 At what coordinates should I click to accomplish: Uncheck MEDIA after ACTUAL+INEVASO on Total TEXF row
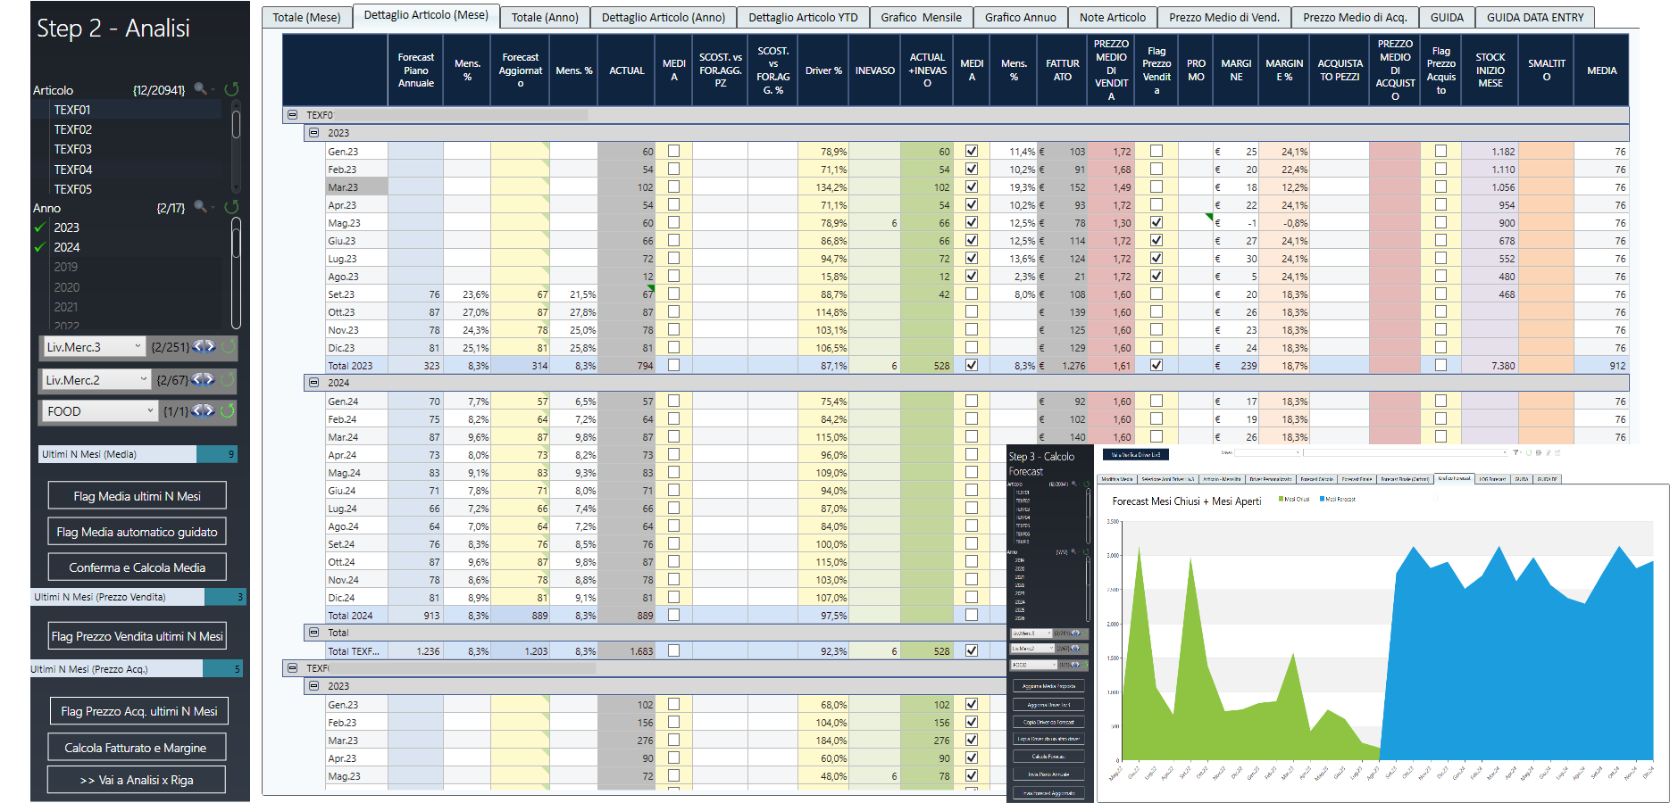pyautogui.click(x=972, y=650)
